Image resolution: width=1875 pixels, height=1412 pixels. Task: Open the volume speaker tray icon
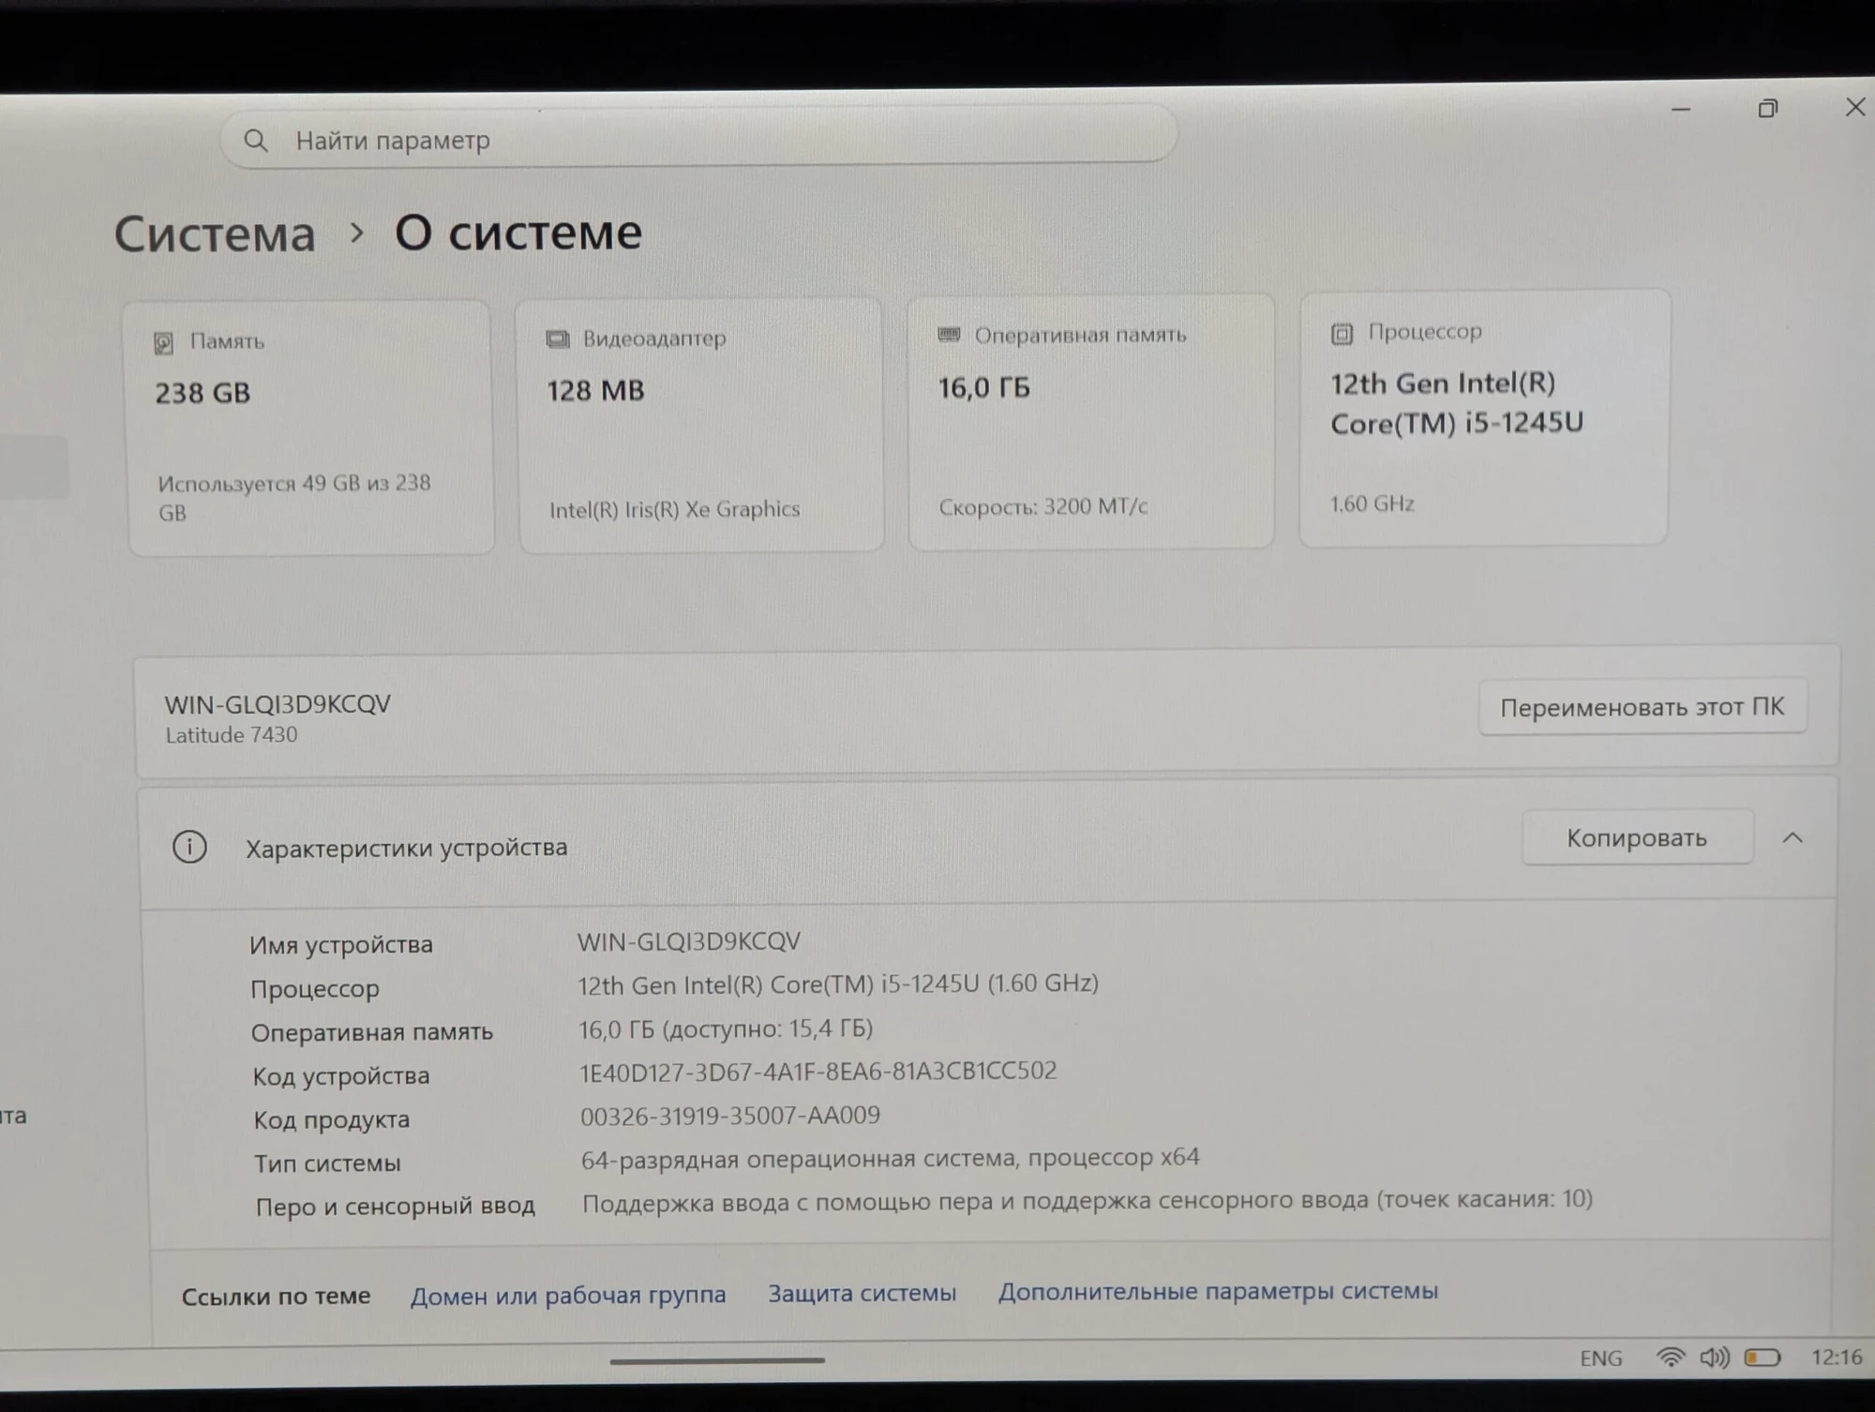1715,1357
